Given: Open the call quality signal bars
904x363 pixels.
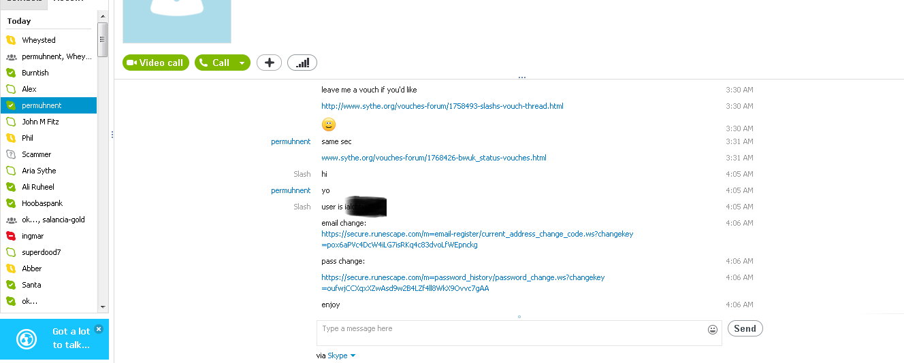Looking at the screenshot, I should click(x=302, y=63).
